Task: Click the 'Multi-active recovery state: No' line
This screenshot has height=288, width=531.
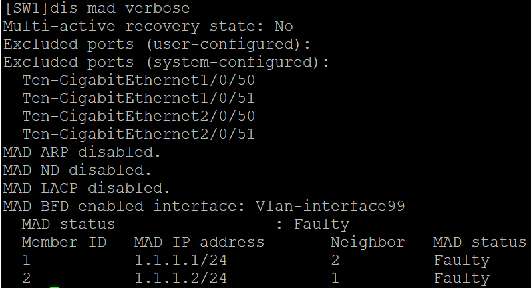Action: (148, 27)
